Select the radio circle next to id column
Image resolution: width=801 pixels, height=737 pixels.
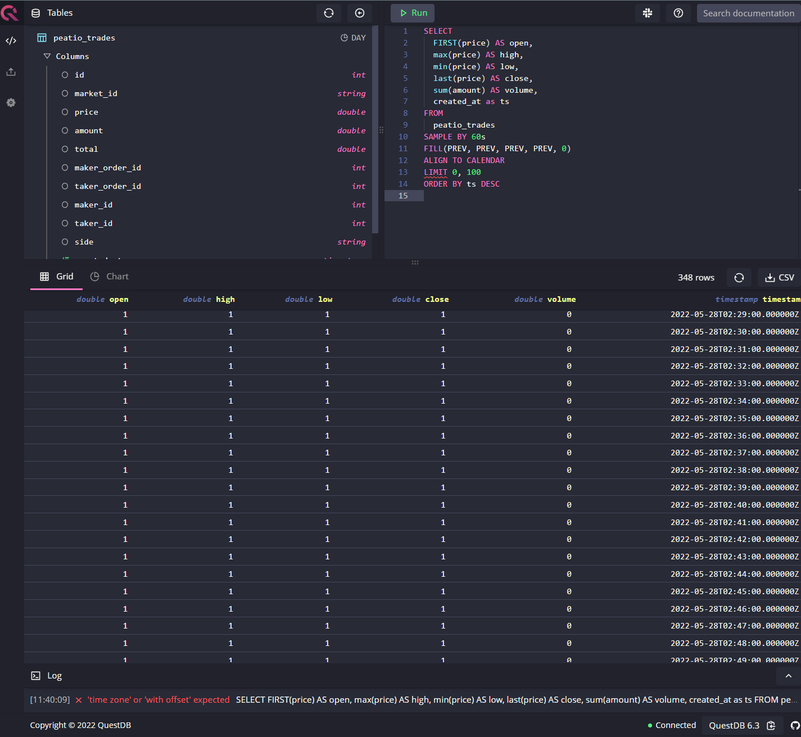(65, 74)
